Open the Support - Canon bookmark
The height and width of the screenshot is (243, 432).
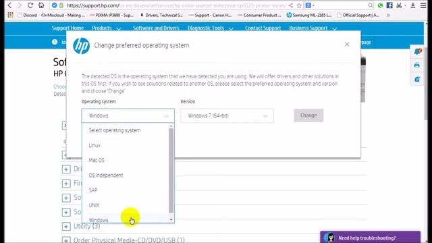point(210,15)
